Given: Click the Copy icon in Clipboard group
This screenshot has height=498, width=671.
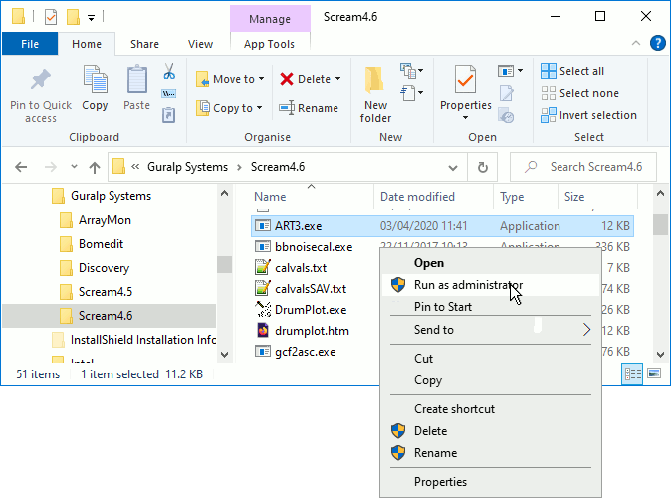Looking at the screenshot, I should tap(95, 80).
